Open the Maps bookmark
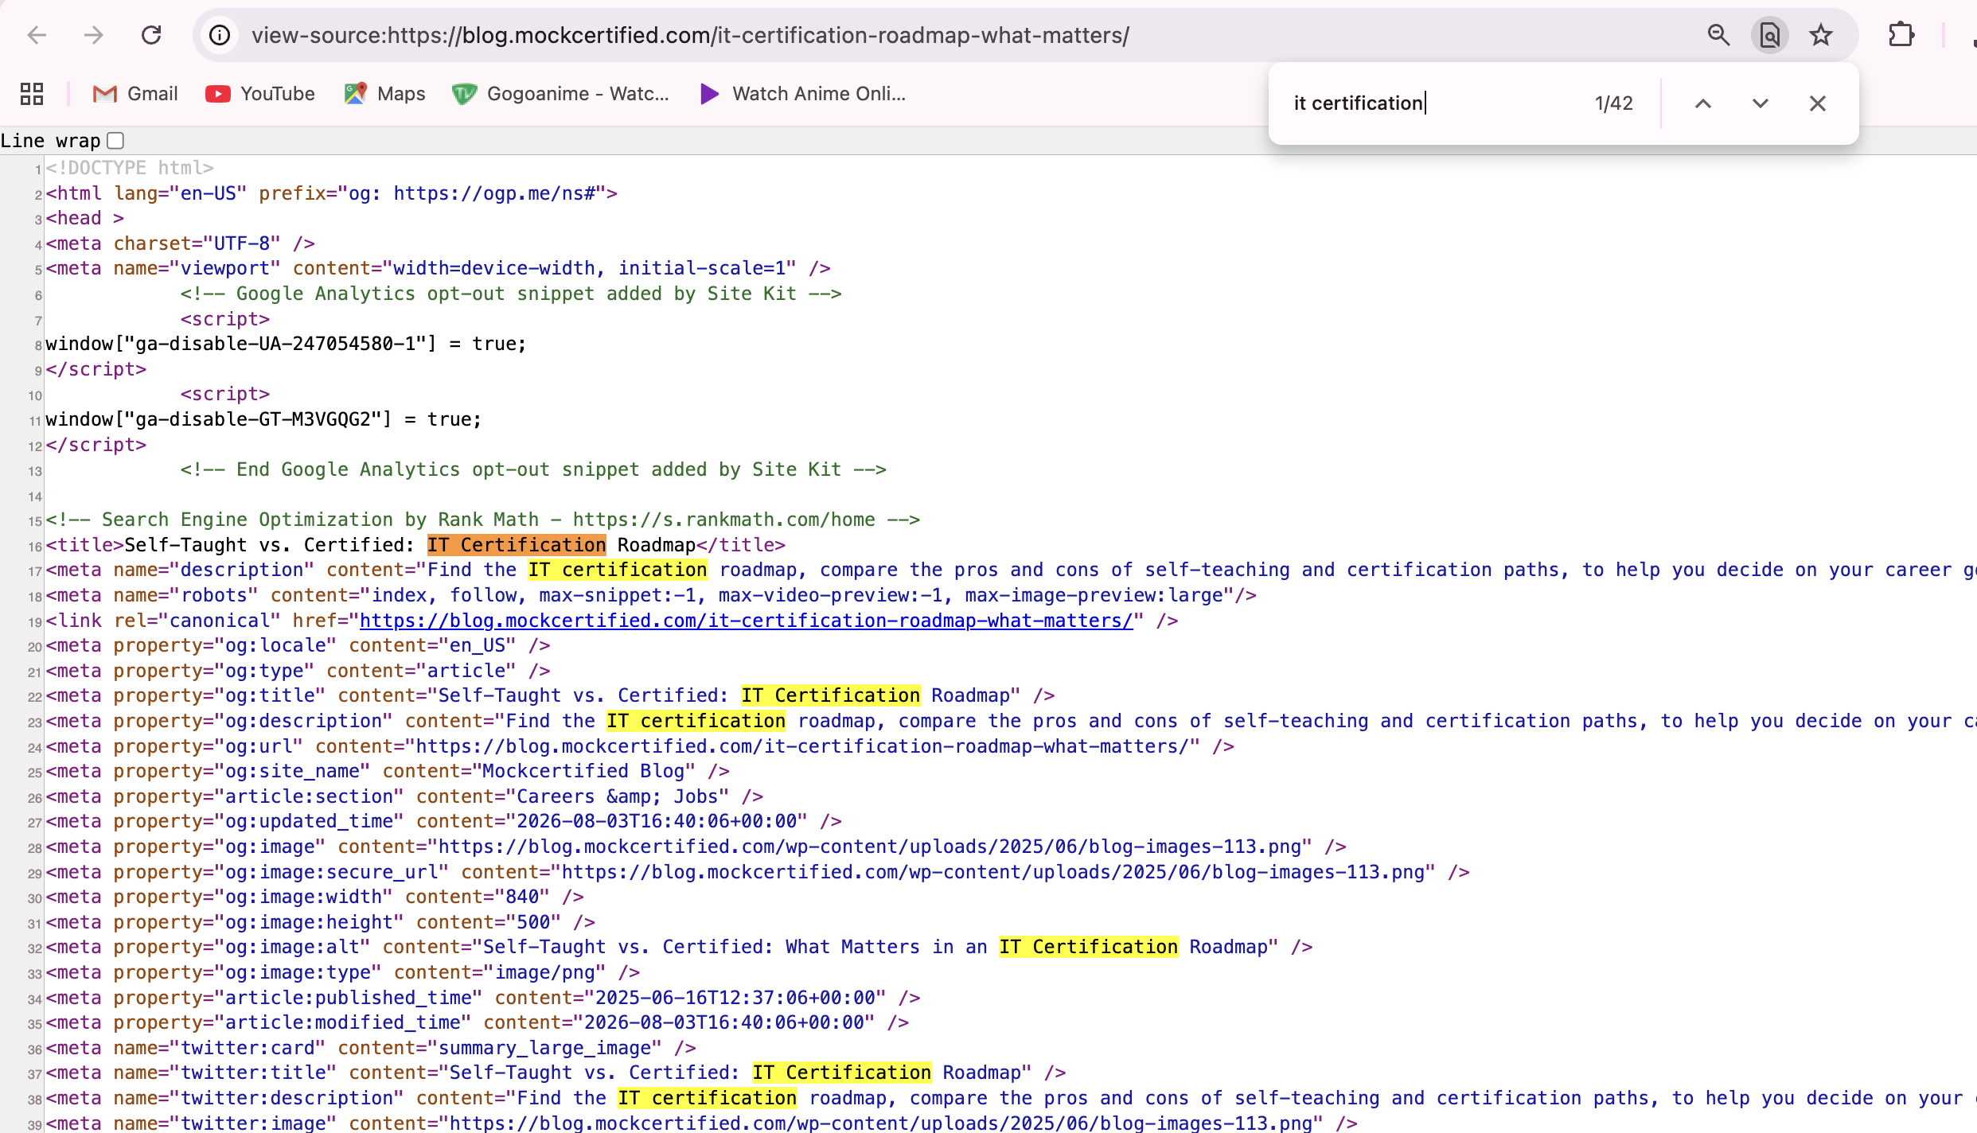This screenshot has height=1133, width=1977. [385, 94]
